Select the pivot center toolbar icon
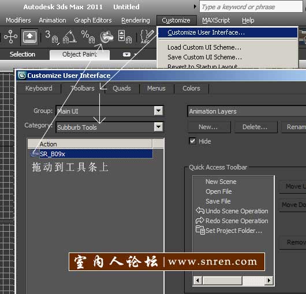This screenshot has height=294, width=306. (10, 36)
